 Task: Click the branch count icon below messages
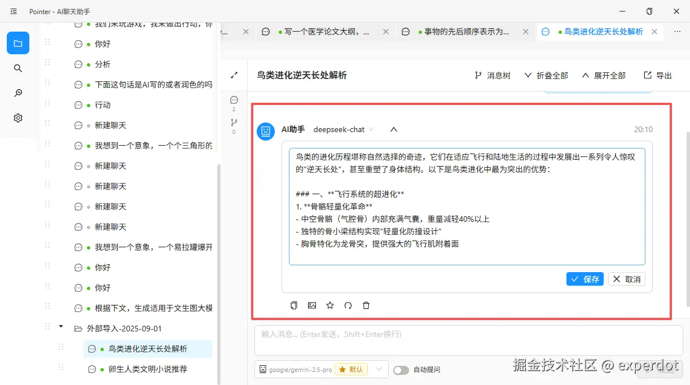pos(234,123)
